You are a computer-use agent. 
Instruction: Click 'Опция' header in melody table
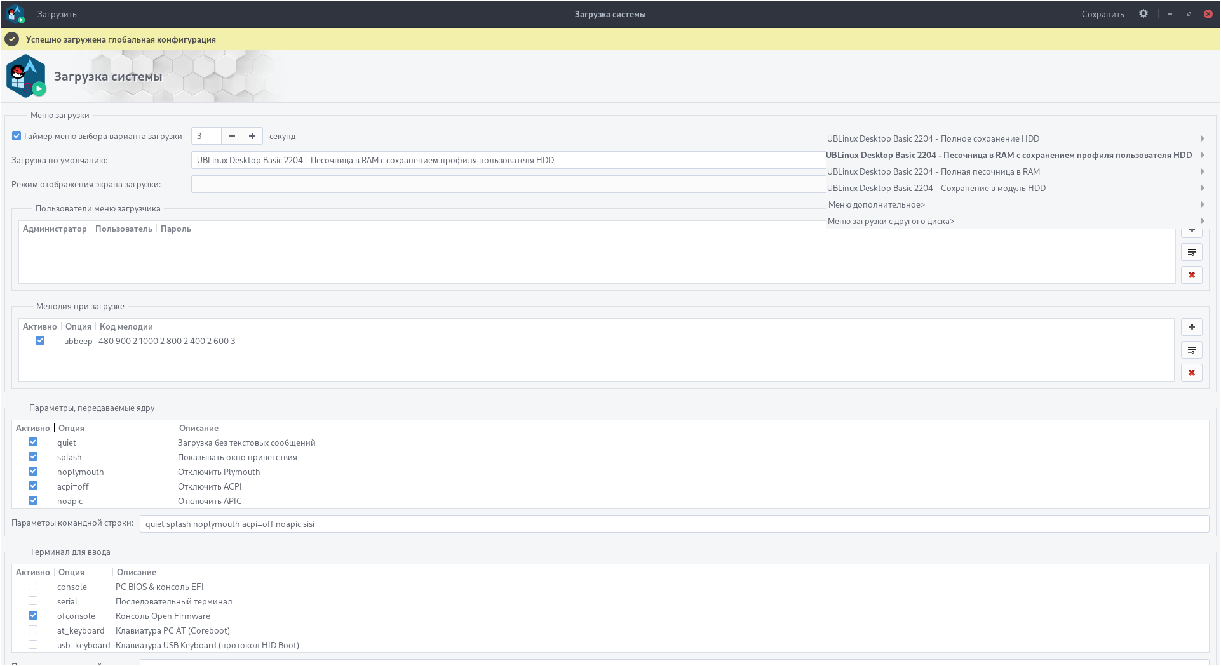click(78, 326)
